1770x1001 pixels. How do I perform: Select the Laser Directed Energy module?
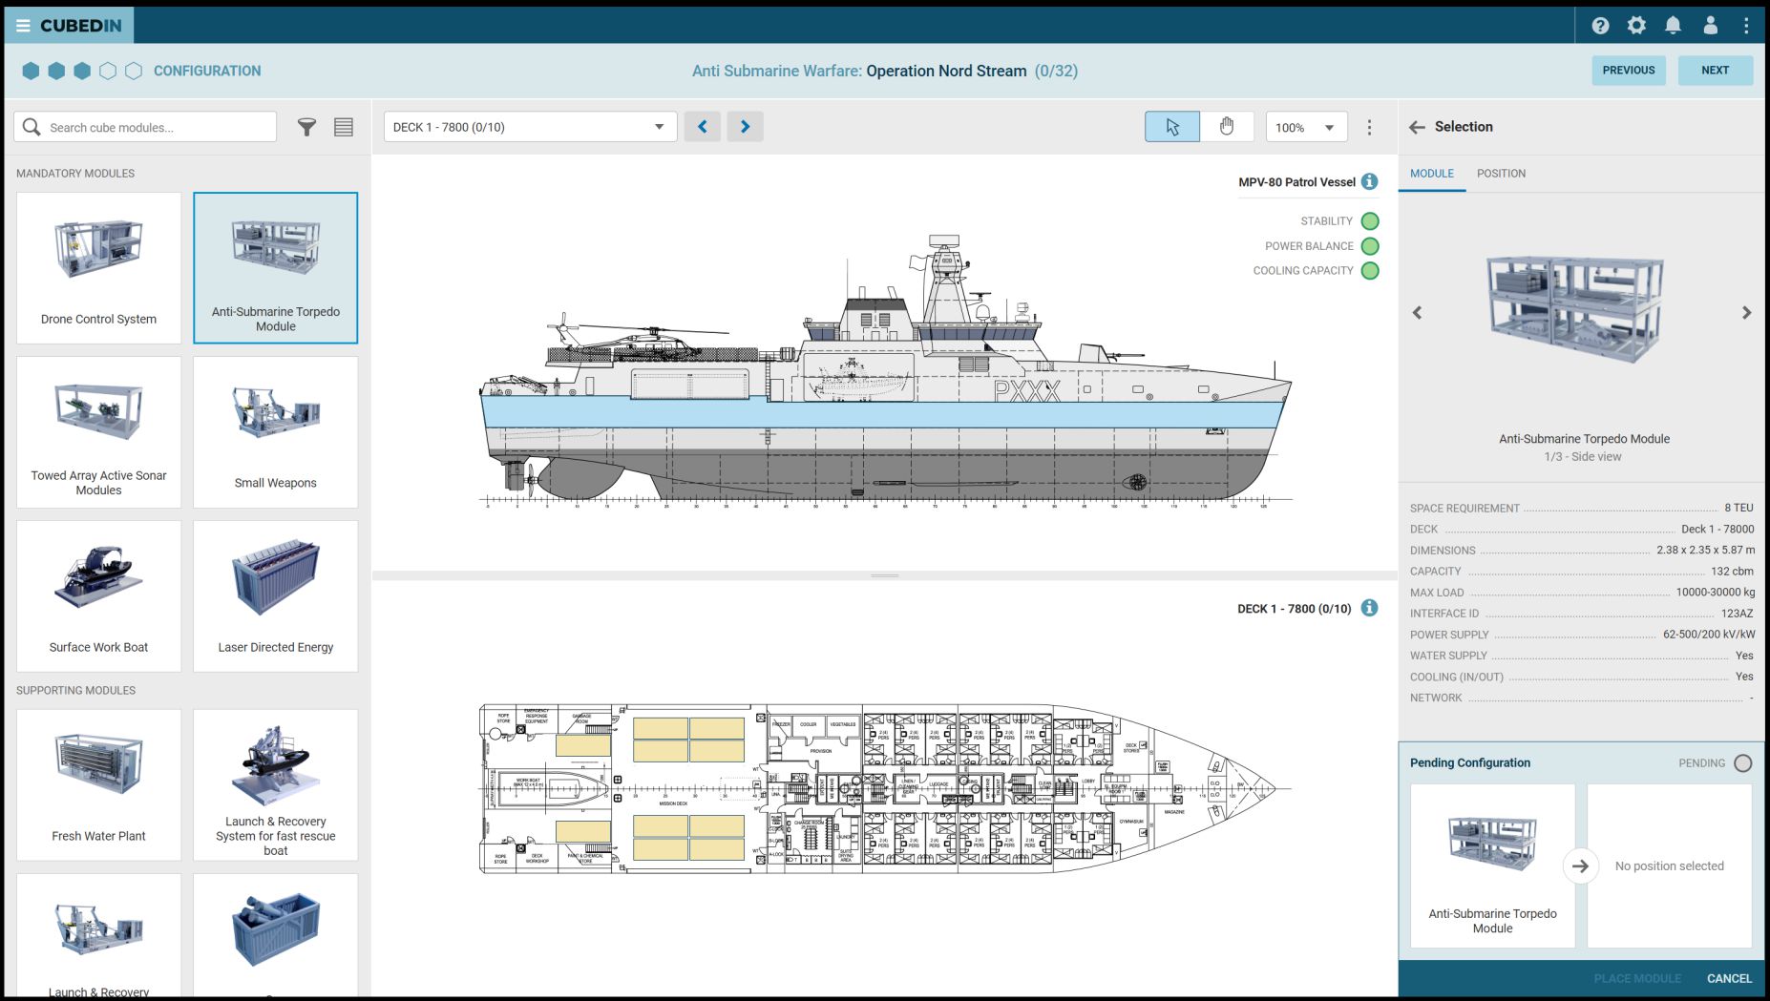pos(276,596)
